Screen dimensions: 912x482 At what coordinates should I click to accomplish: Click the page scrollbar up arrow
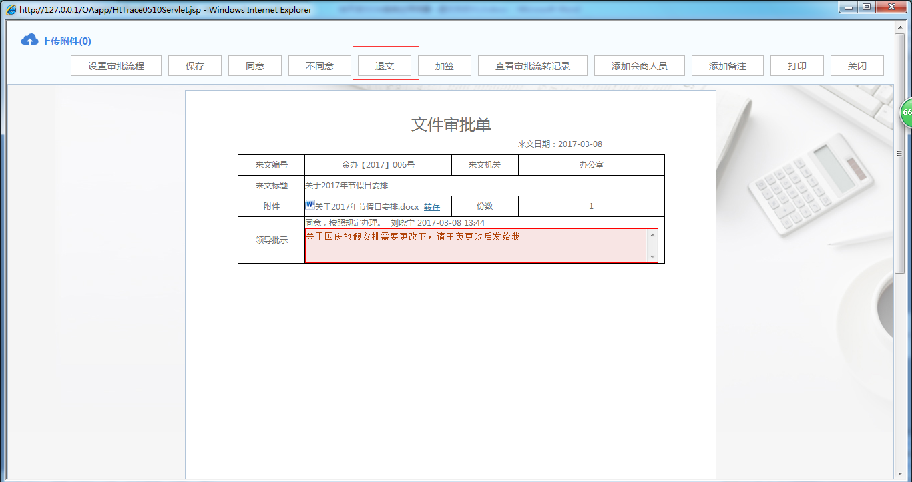coord(899,26)
